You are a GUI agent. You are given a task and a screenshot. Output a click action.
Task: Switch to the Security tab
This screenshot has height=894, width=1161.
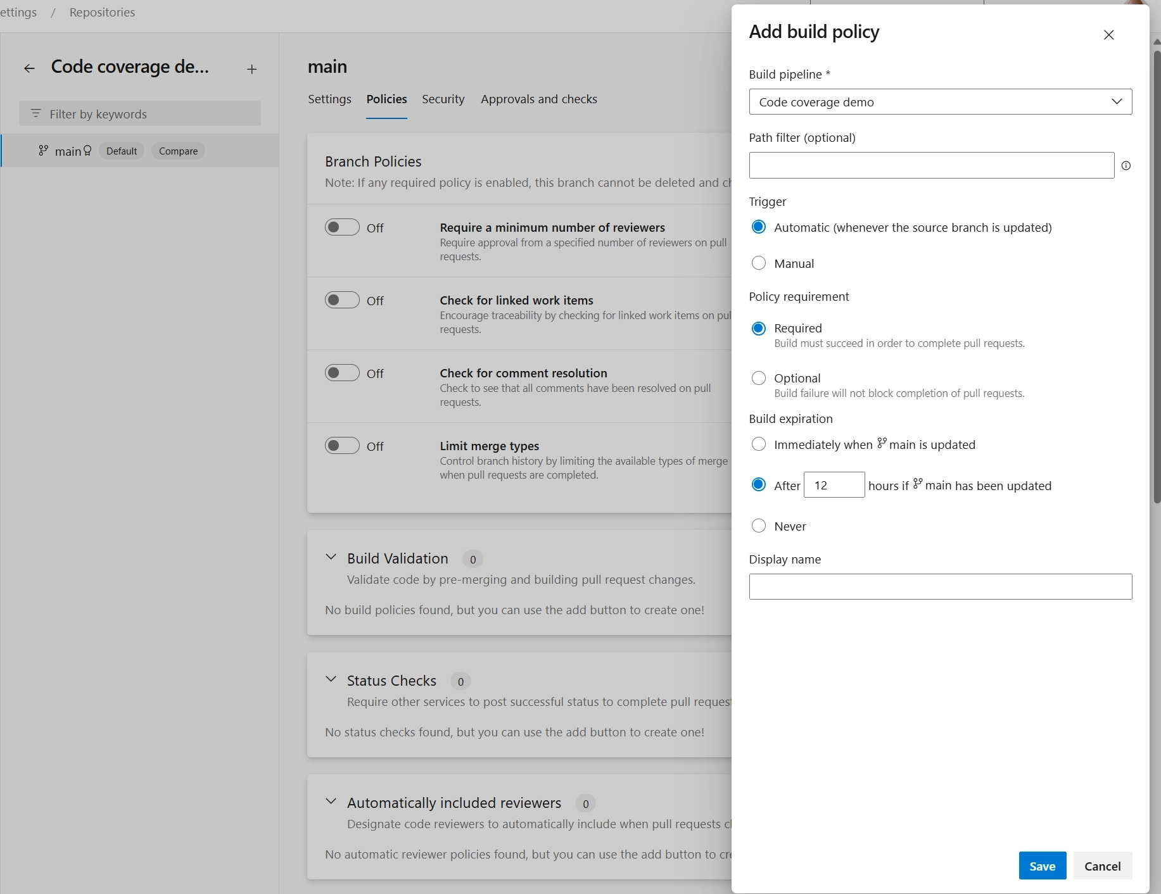443,99
